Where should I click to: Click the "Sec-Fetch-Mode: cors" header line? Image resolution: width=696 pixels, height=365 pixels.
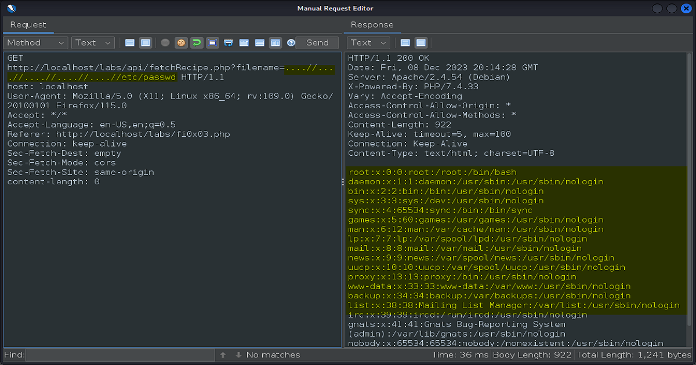pos(61,163)
